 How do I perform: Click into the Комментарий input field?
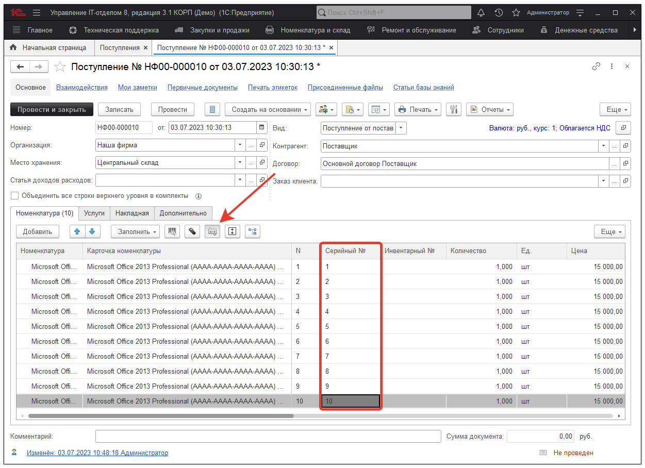(268, 437)
